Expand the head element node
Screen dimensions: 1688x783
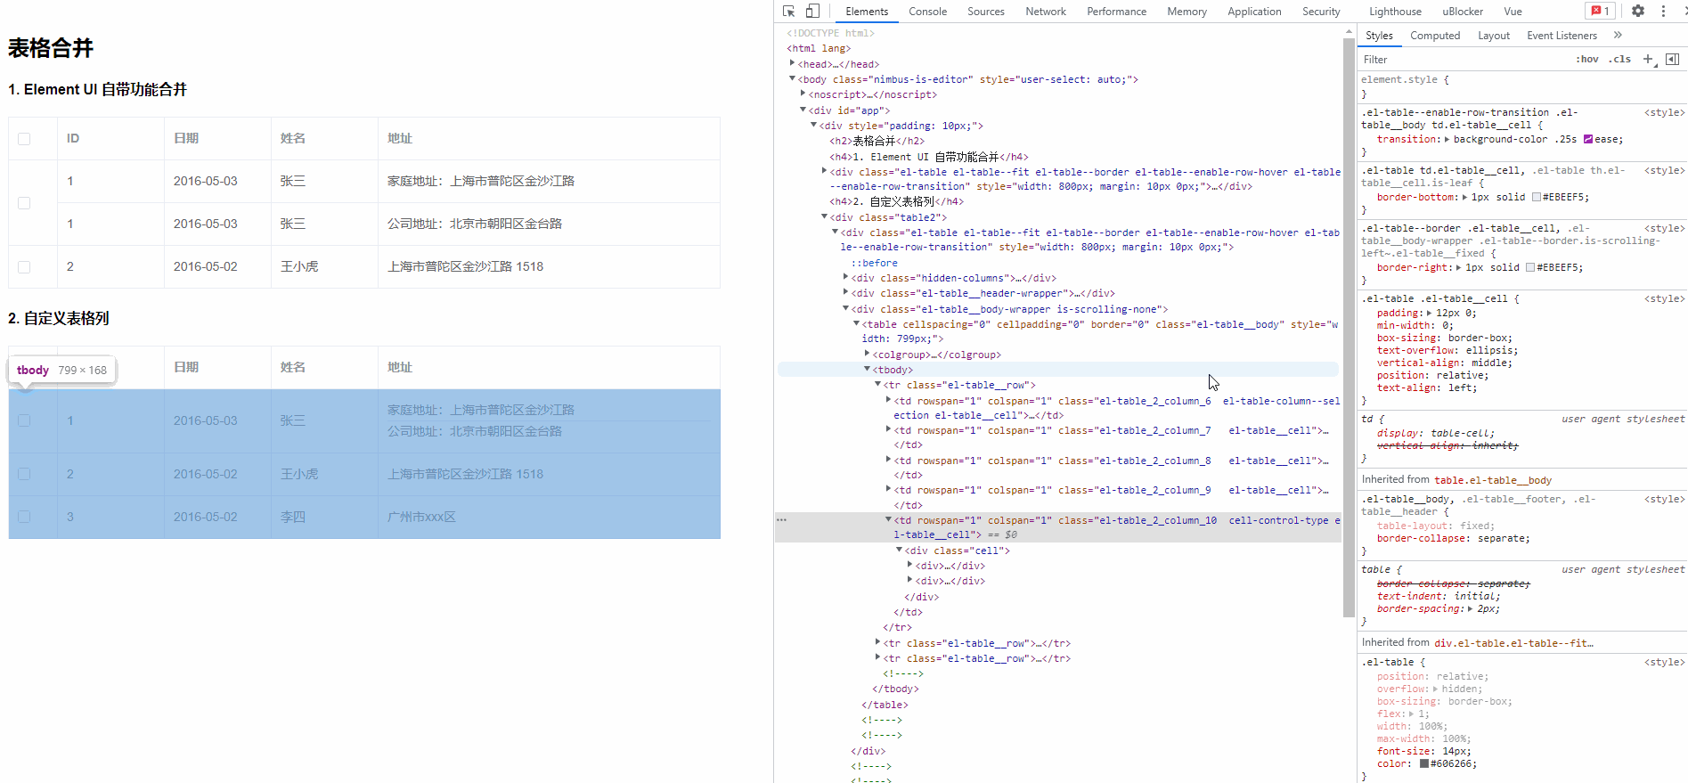click(792, 63)
